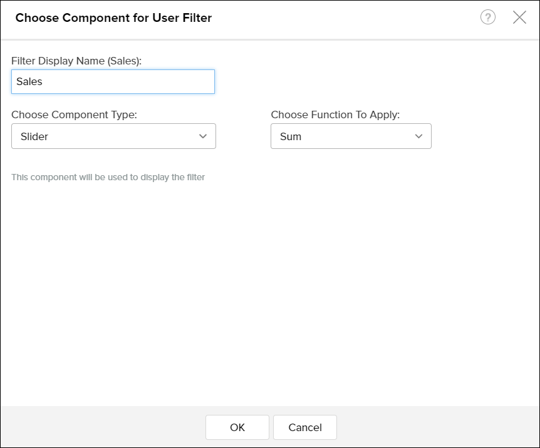Expand the component type list chevron
540x448 pixels.
202,136
